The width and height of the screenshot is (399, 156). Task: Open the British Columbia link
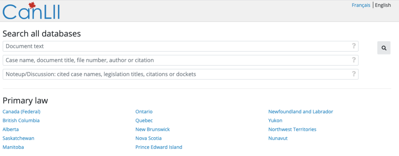point(21,120)
